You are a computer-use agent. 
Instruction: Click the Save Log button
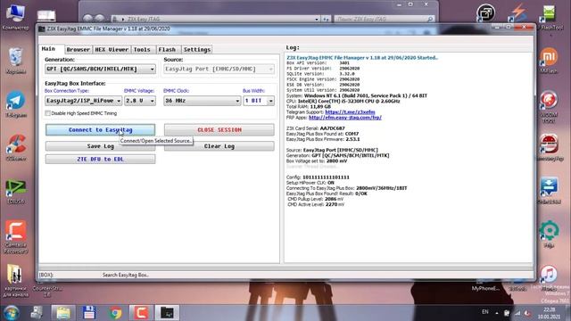click(x=100, y=146)
